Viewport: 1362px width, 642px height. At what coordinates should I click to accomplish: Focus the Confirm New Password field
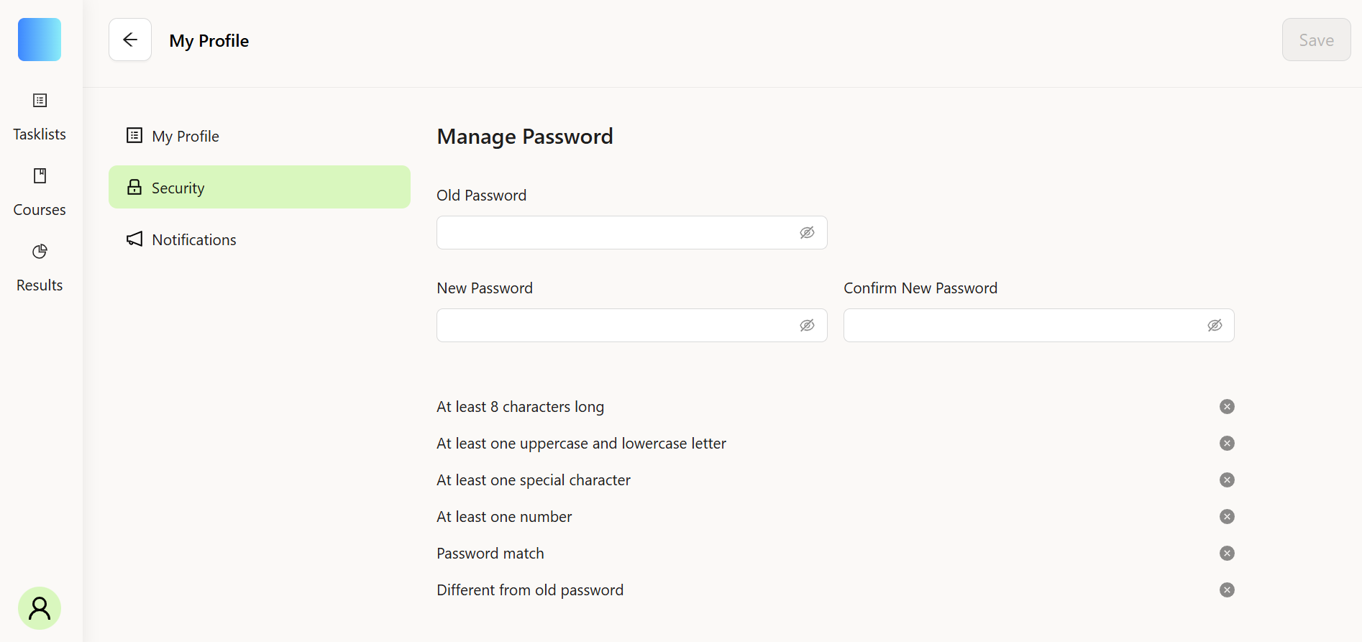click(1038, 326)
